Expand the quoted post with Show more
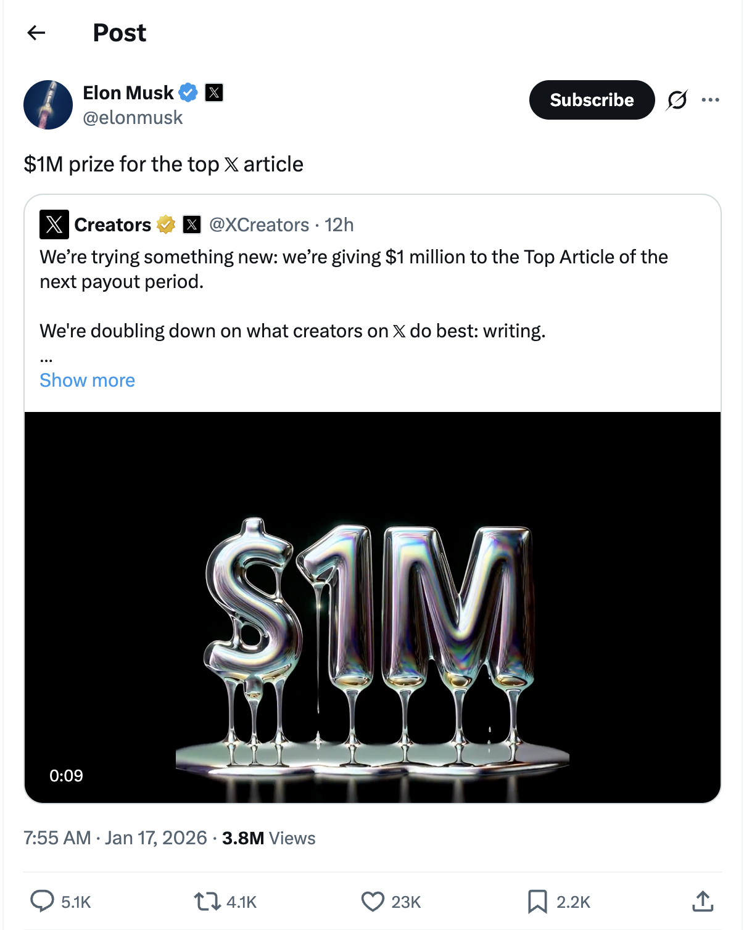The width and height of the screenshot is (744, 930). coord(87,380)
